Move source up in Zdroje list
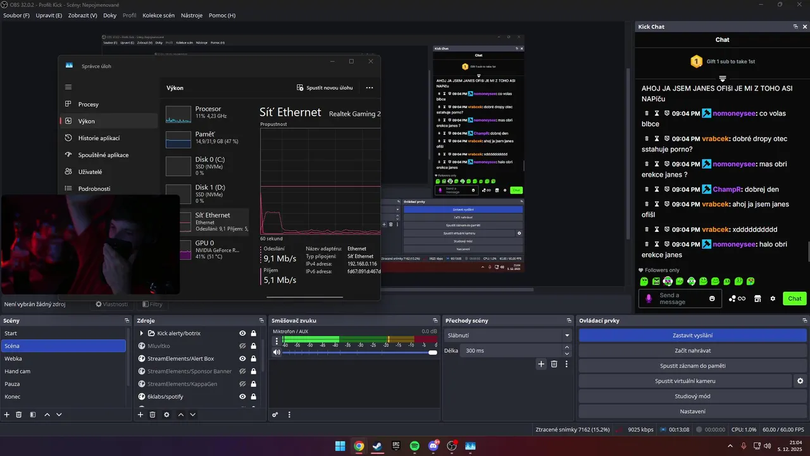Image resolution: width=810 pixels, height=456 pixels. pos(181,414)
